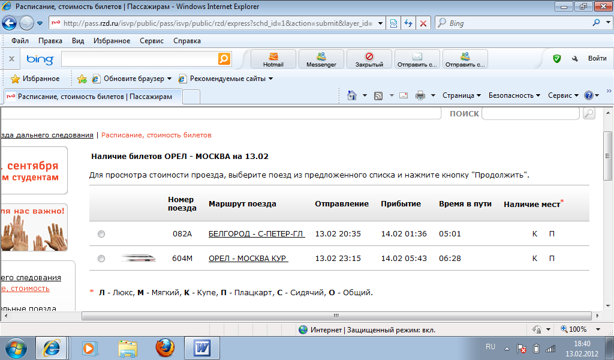This screenshot has width=614, height=360.
Task: Open the Избранное favorites star button
Action: point(35,79)
